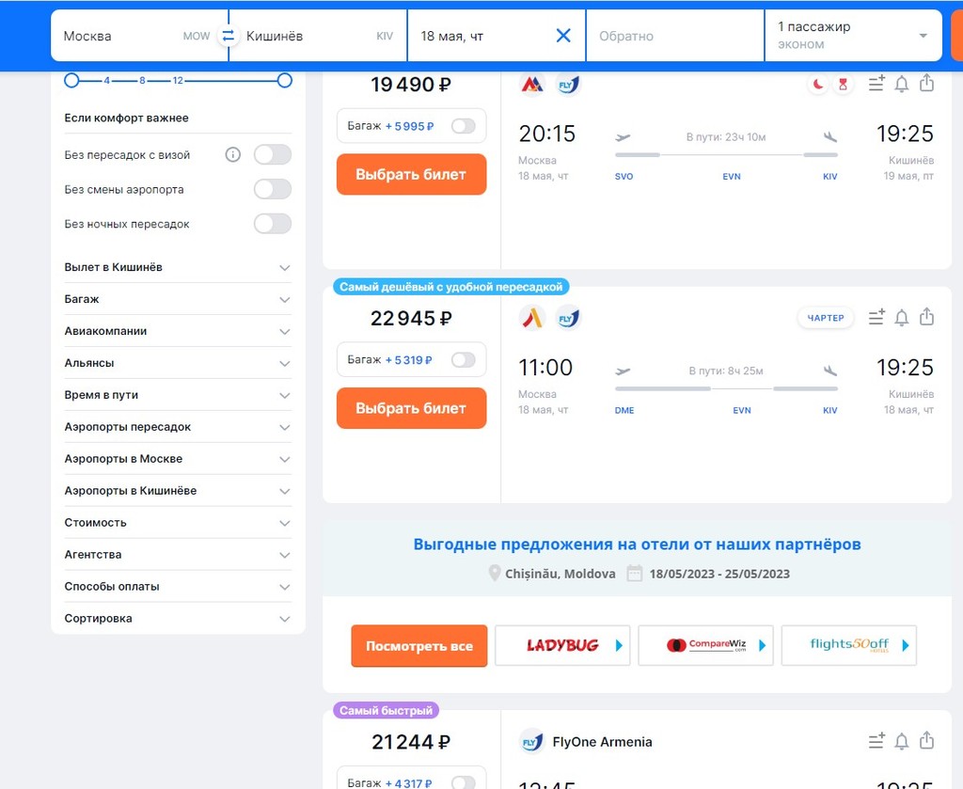The height and width of the screenshot is (789, 963).
Task: Select right handle of transfers slider
Action: 284,81
